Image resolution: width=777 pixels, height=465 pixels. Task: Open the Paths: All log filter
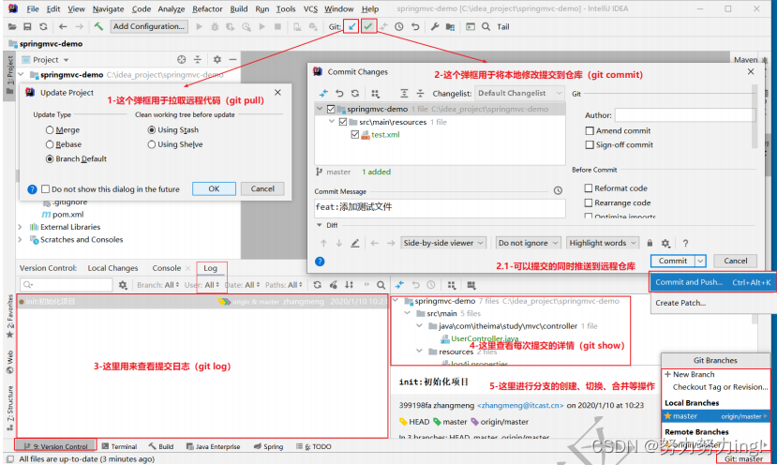[283, 285]
